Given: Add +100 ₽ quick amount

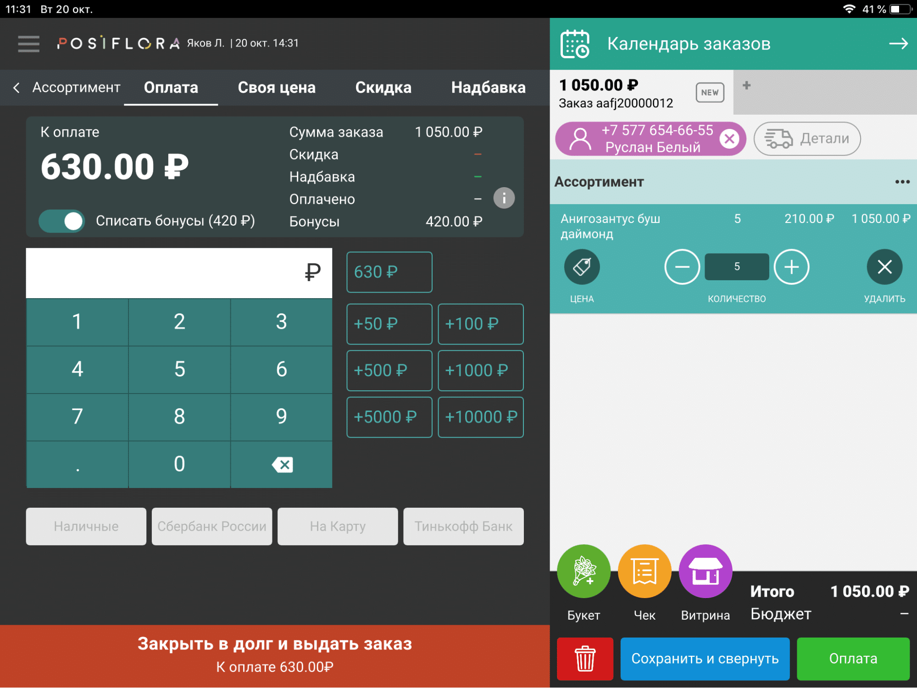Looking at the screenshot, I should (x=480, y=324).
